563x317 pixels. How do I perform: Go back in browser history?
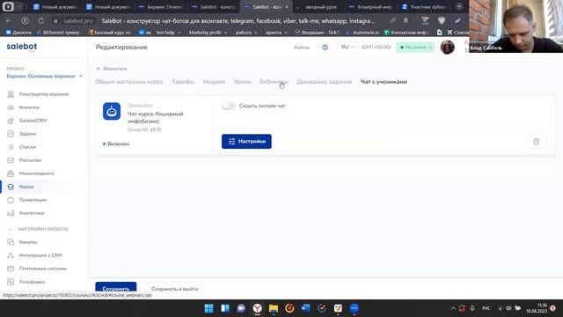coord(9,21)
